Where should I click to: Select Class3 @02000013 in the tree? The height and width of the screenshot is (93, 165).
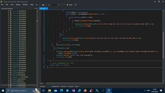click(18, 81)
